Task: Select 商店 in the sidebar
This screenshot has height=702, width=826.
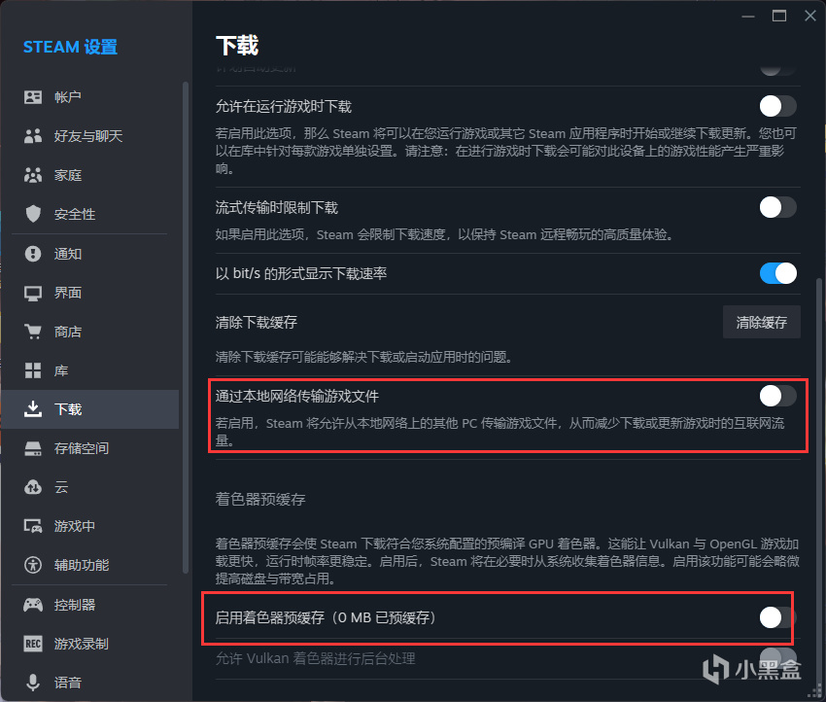Action: pyautogui.click(x=90, y=332)
